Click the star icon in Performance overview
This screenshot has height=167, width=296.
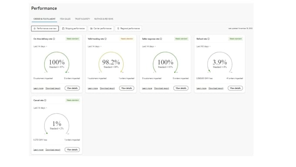click(34, 28)
